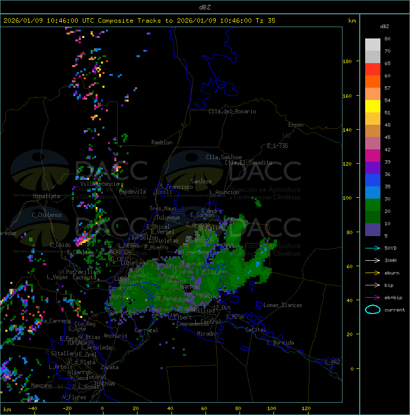Click the 20 dBZ green color swatch
Screen dimensions: 410x415
click(373, 217)
